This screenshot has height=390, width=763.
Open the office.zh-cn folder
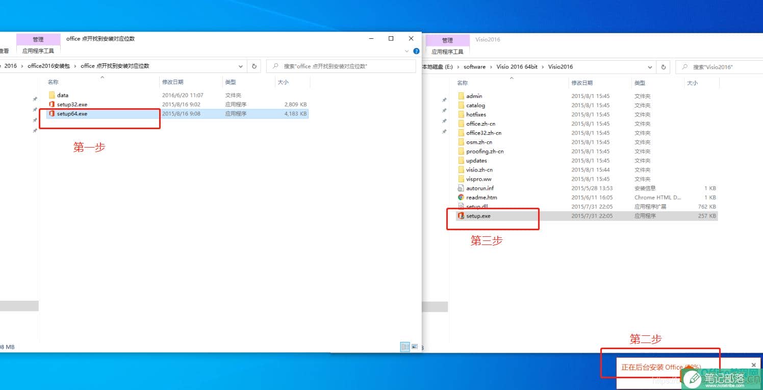(476, 124)
